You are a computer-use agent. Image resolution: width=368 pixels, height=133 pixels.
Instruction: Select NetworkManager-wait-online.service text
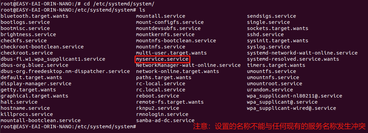click(x=188, y=65)
